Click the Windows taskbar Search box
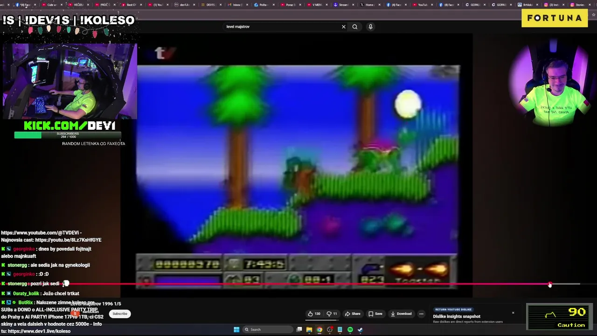 click(x=268, y=329)
